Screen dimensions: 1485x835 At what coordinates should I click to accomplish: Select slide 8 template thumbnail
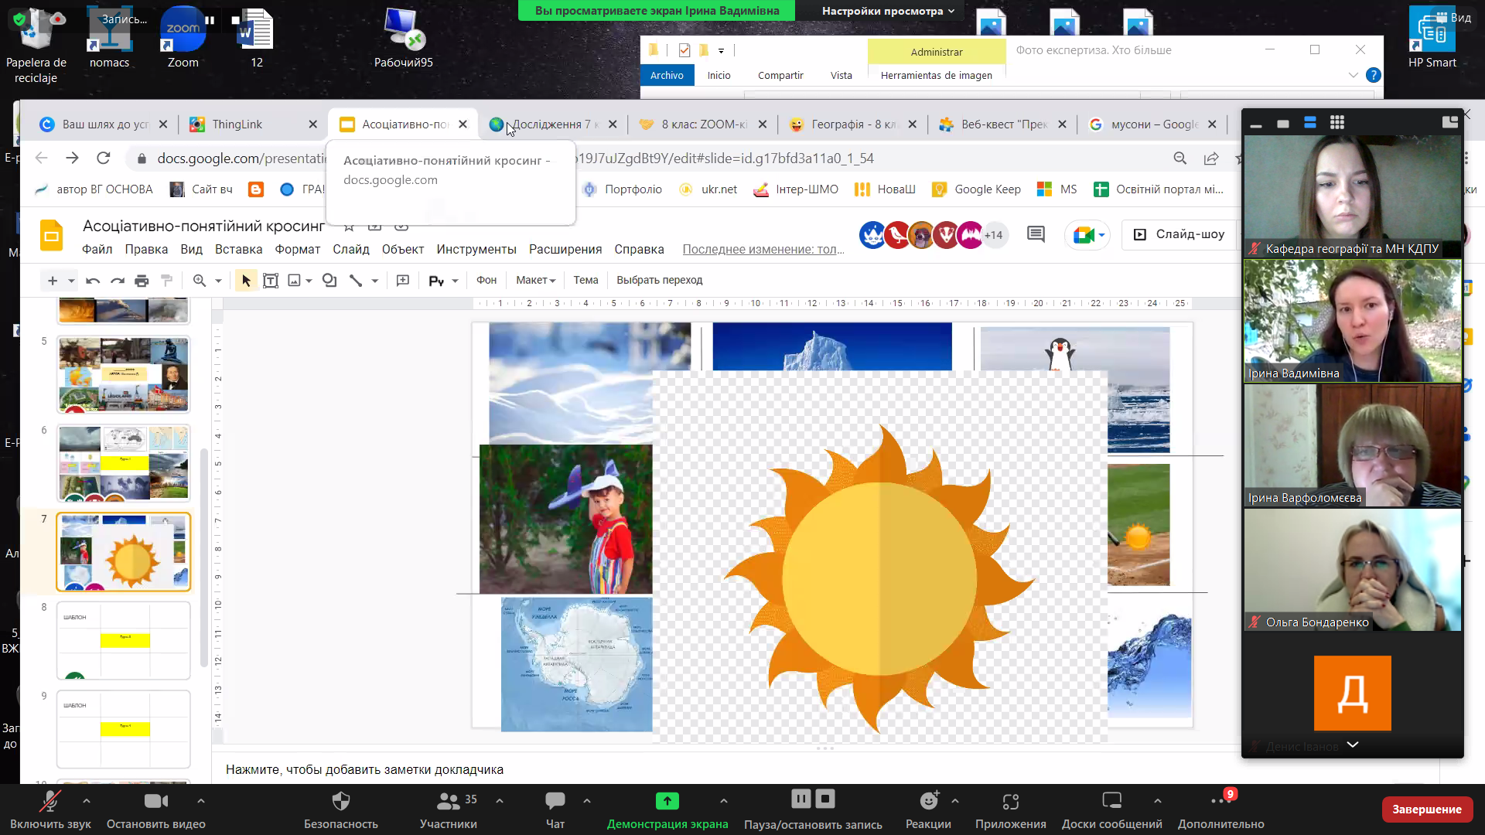[x=124, y=641]
